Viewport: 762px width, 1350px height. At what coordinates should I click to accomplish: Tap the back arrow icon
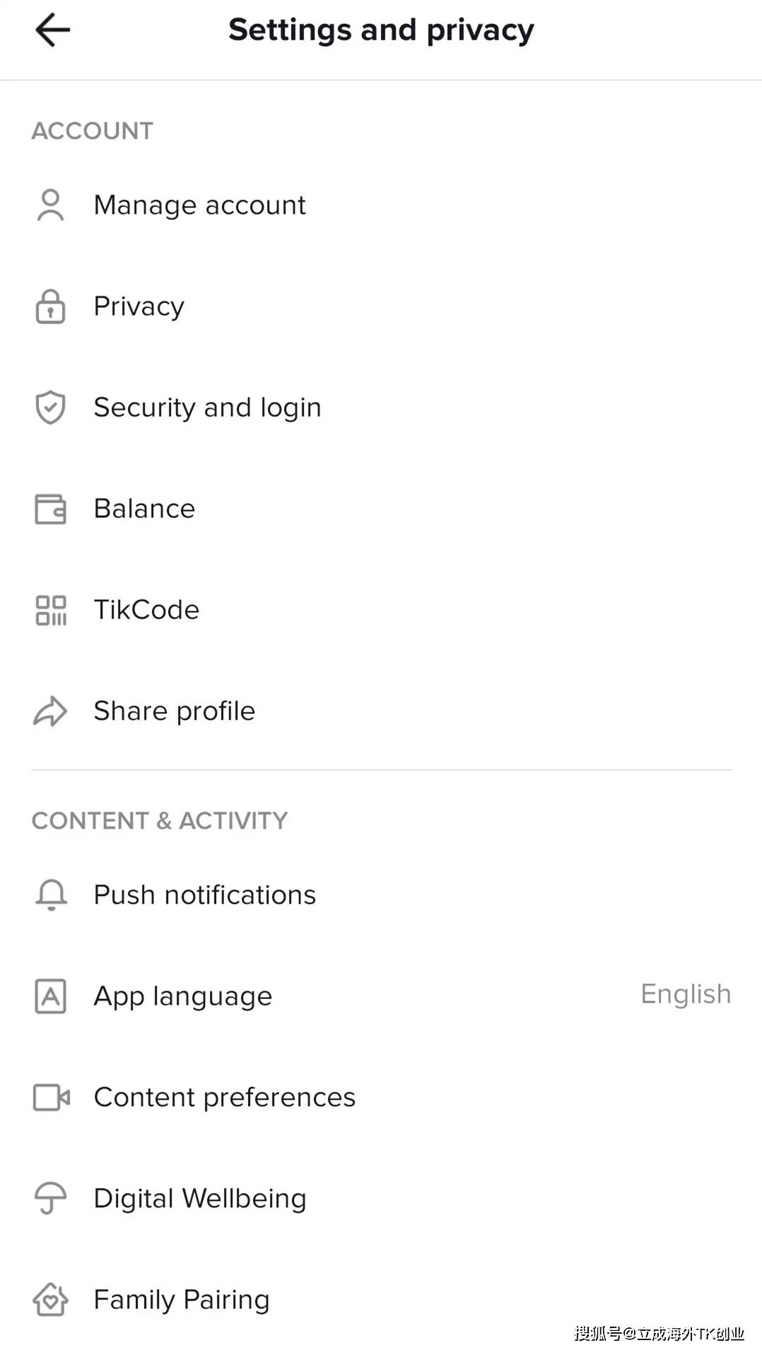coord(52,30)
